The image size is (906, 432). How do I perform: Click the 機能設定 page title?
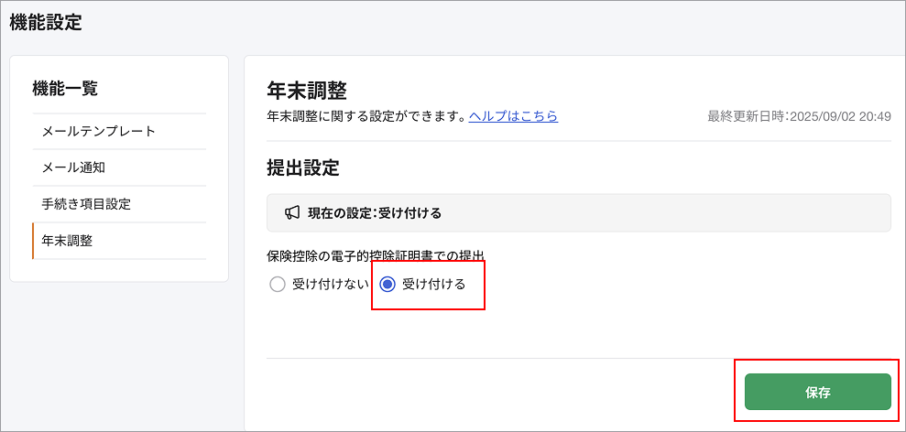(x=46, y=24)
